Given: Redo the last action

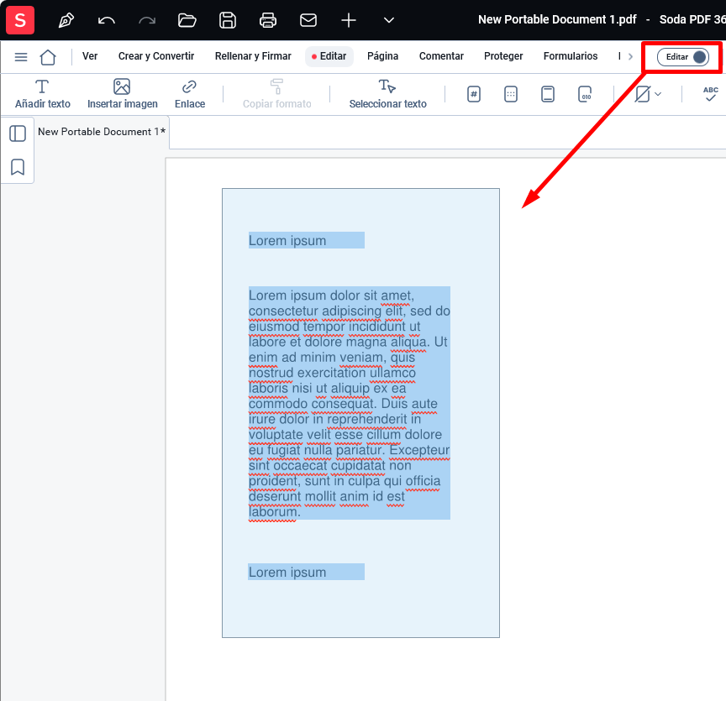Looking at the screenshot, I should [147, 20].
